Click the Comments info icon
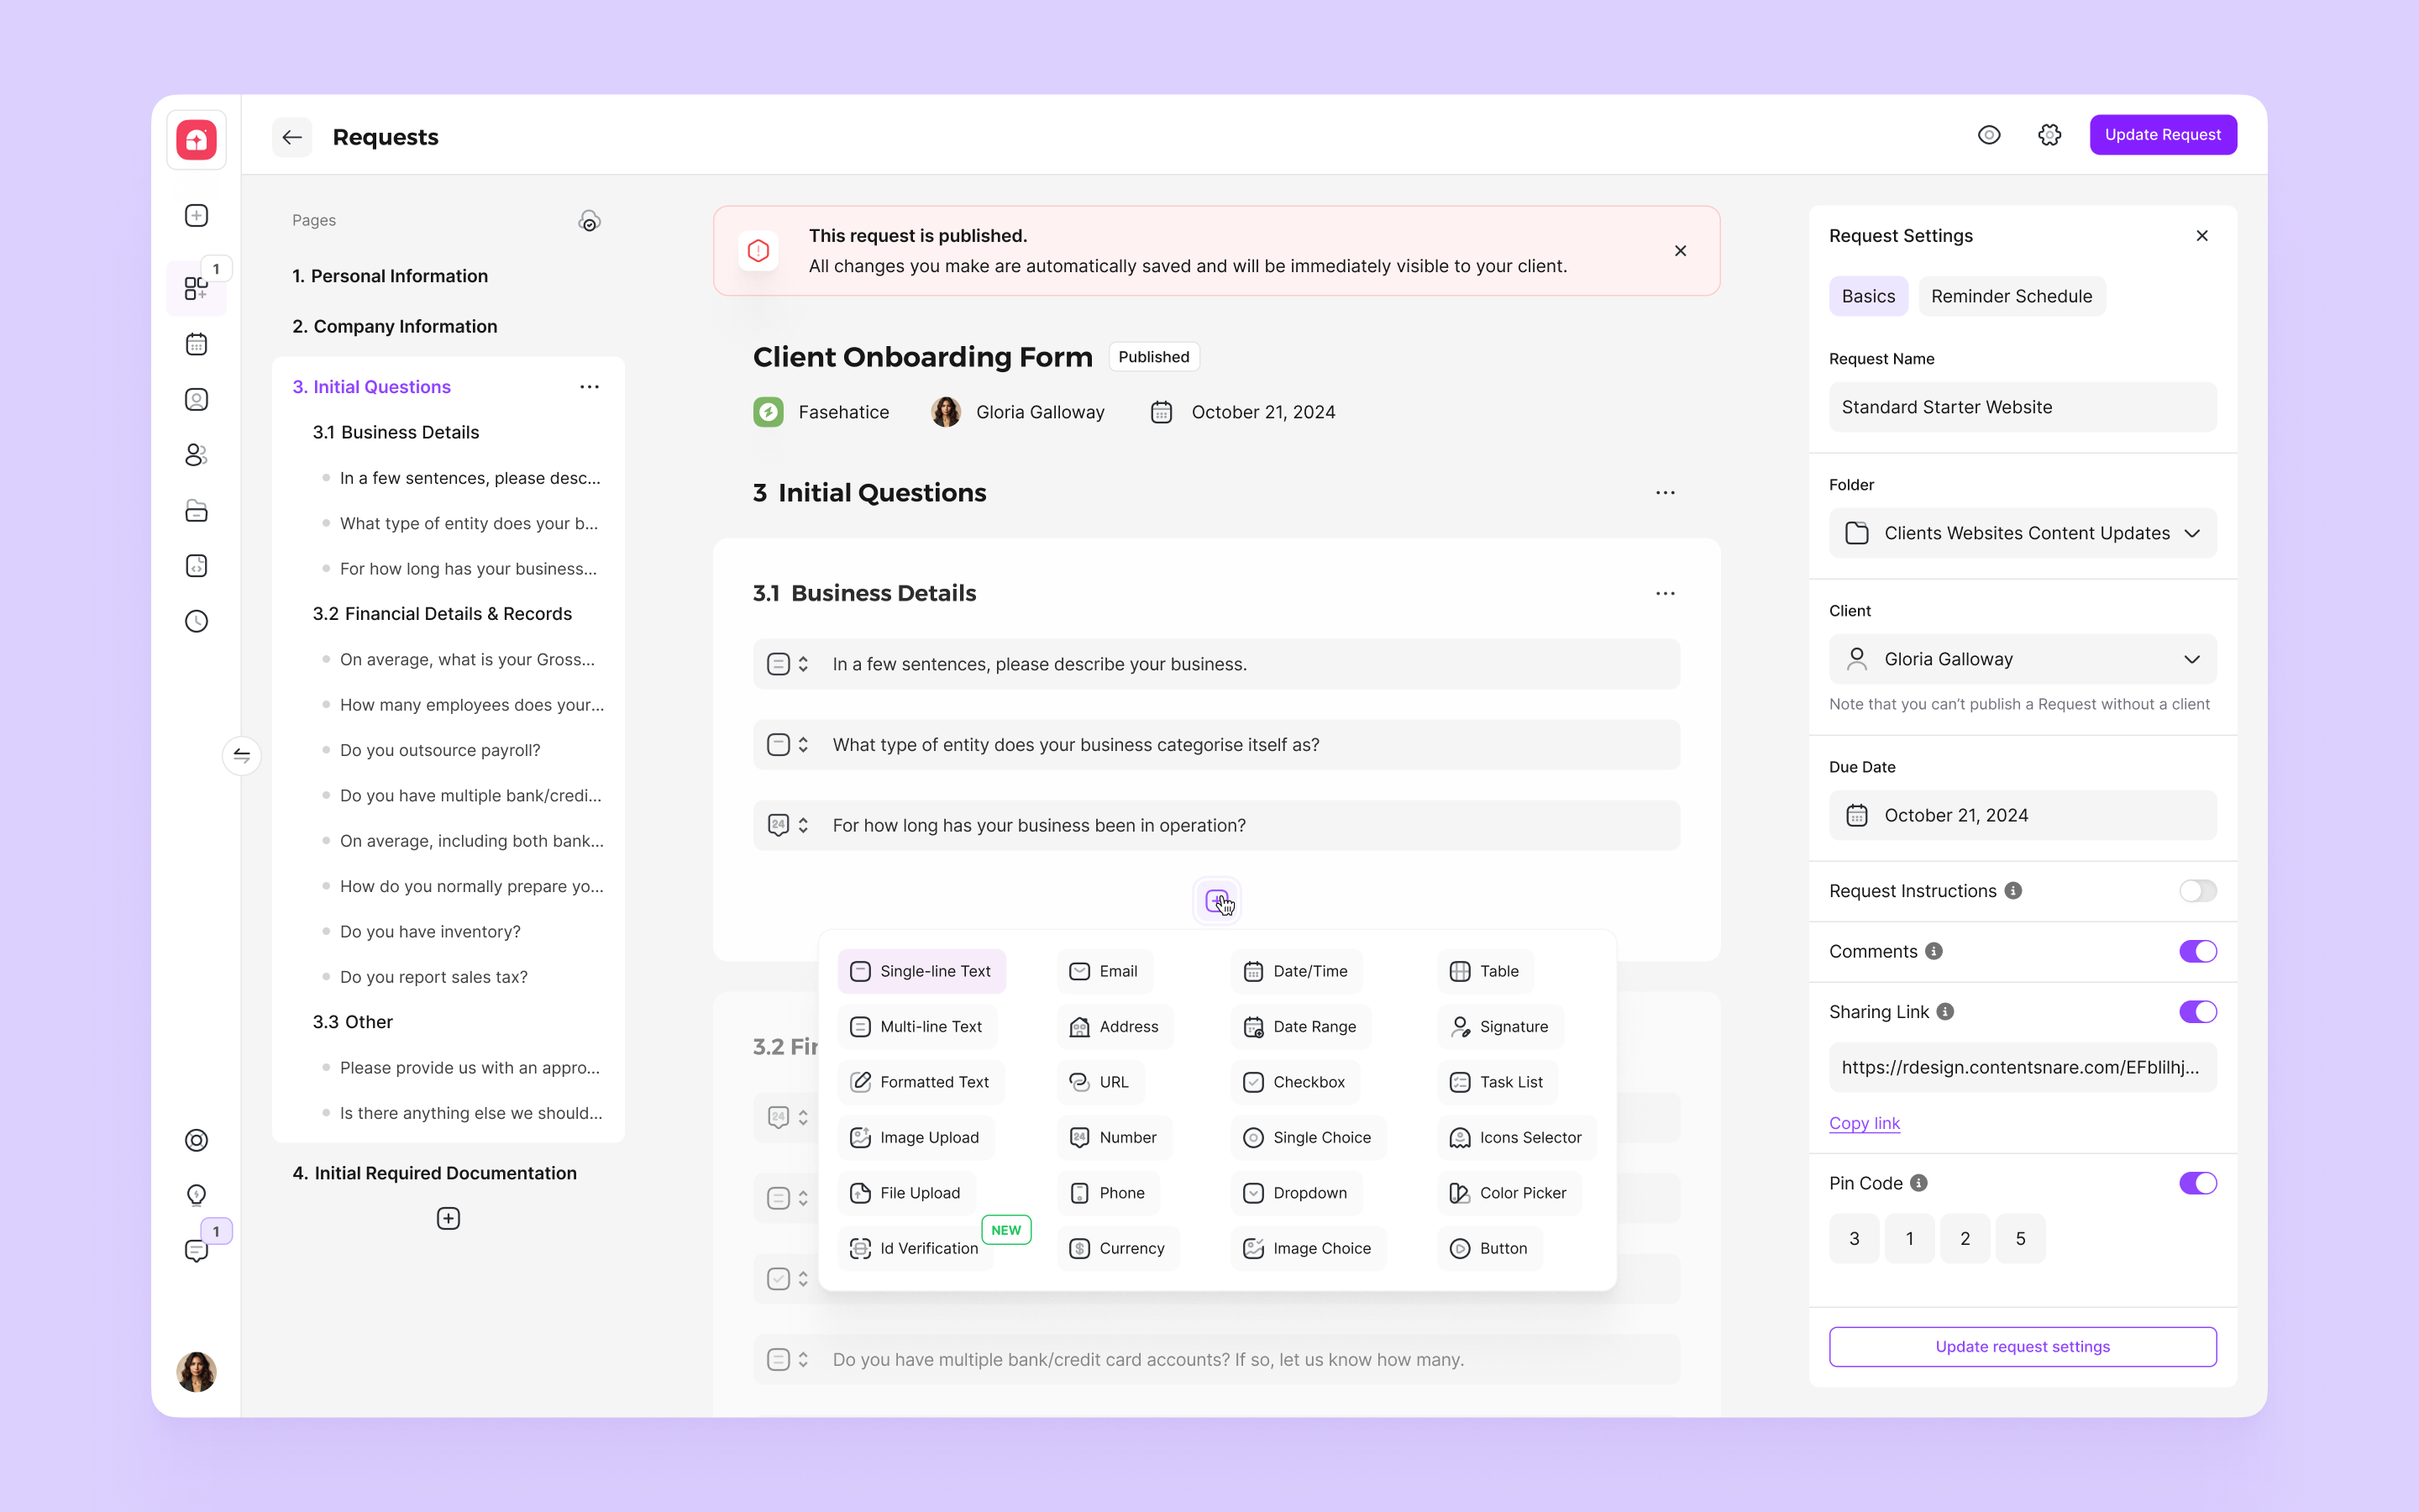Image resolution: width=2419 pixels, height=1512 pixels. [x=1934, y=951]
